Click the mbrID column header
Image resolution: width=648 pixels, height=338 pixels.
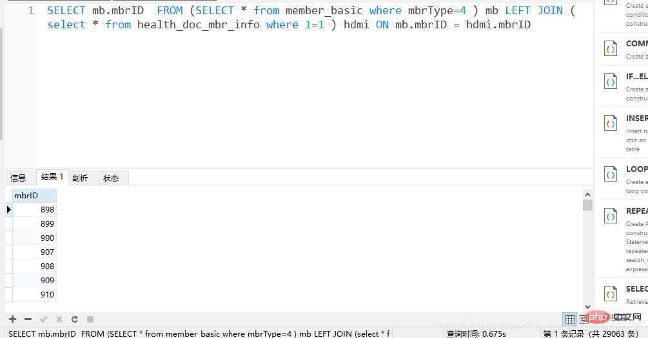(34, 195)
